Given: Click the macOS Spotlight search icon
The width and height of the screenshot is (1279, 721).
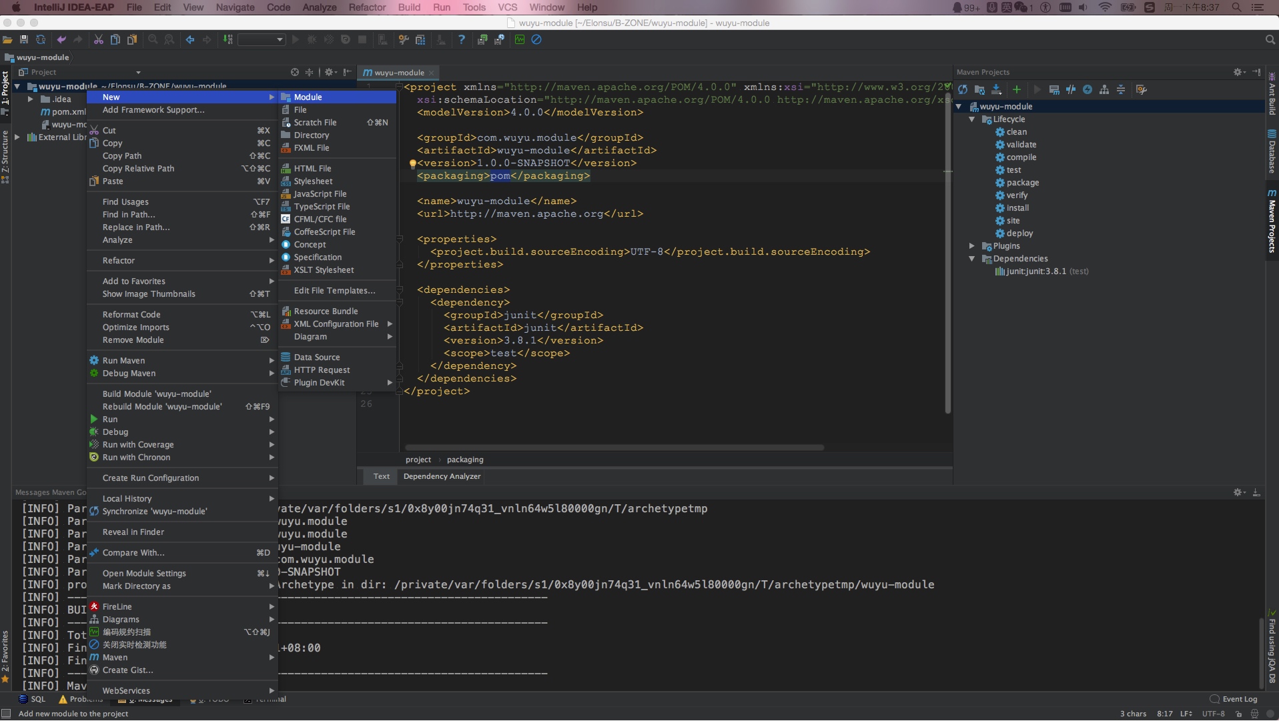Looking at the screenshot, I should point(1237,7).
